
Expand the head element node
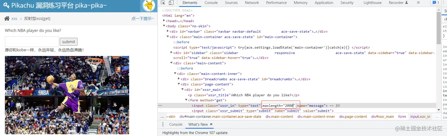[164, 21]
